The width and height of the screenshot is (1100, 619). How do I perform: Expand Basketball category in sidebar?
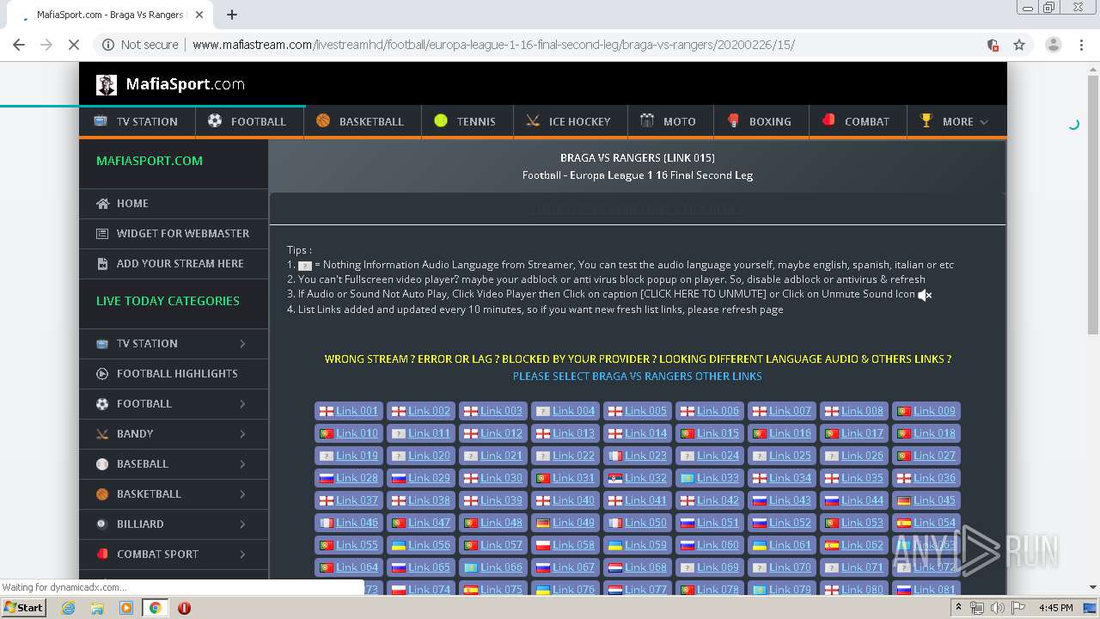pyautogui.click(x=174, y=494)
